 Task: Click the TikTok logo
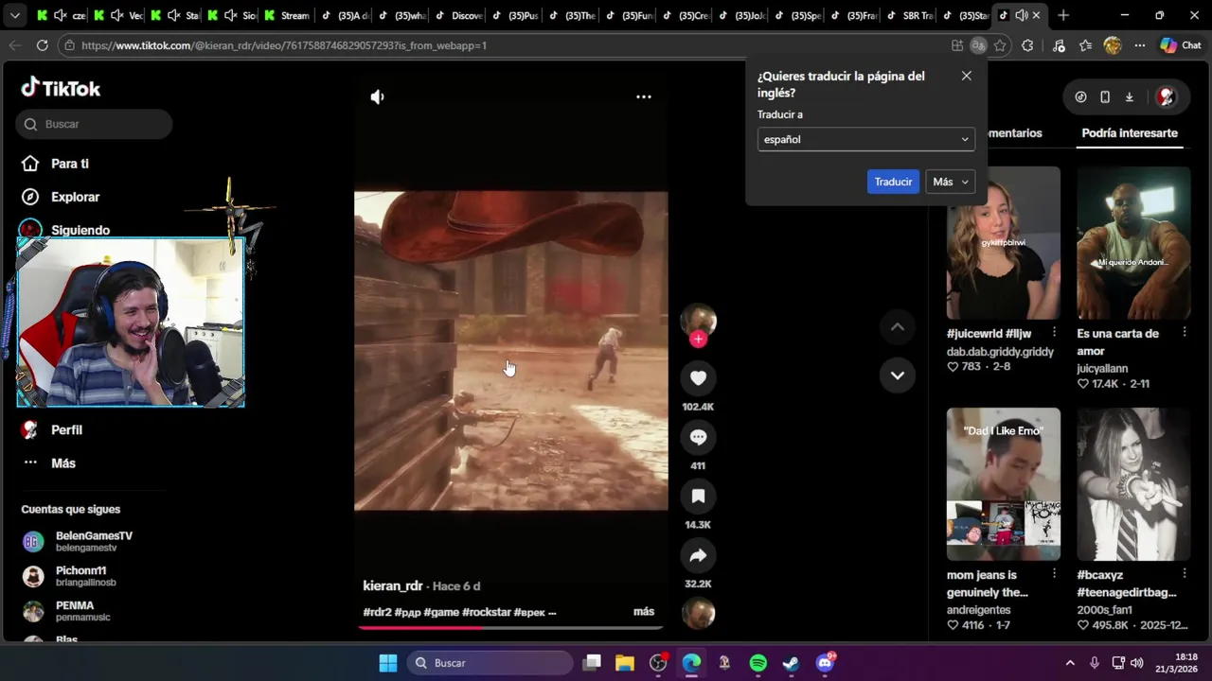(x=61, y=88)
